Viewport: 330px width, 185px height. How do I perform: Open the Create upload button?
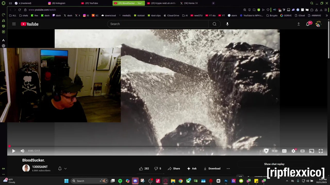[299, 24]
